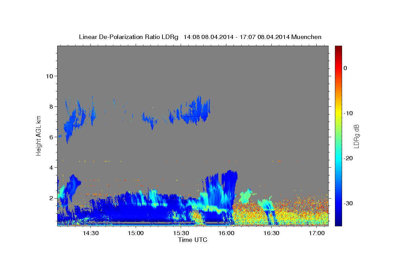The height and width of the screenshot is (271, 406).
Task: Click the 15:00 time tick label
Action: 136,233
